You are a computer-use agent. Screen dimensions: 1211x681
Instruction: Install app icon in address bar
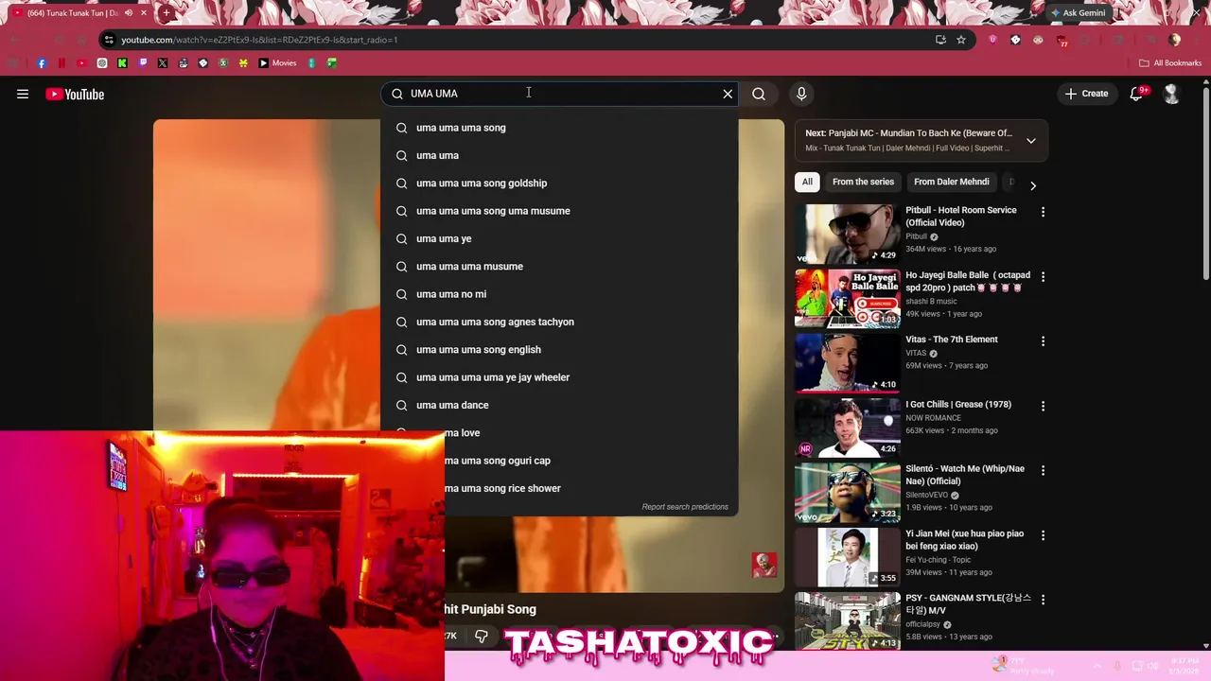coord(940,40)
